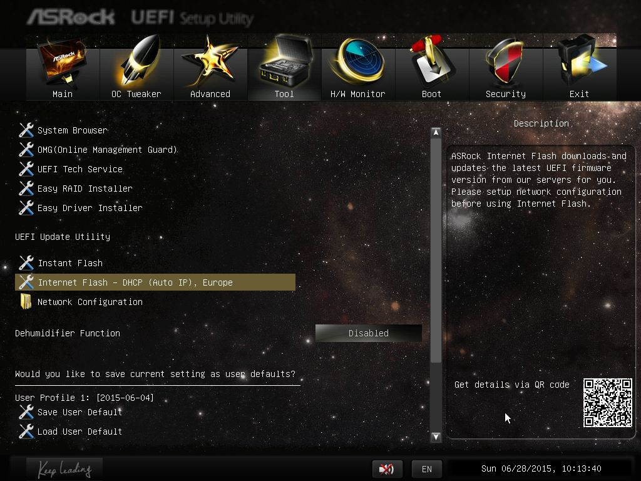Click the wrench icon beside Load User Default
The image size is (641, 481).
pyautogui.click(x=26, y=432)
